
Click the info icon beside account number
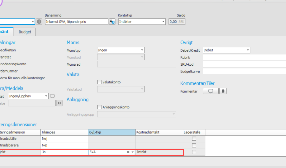click(x=39, y=22)
